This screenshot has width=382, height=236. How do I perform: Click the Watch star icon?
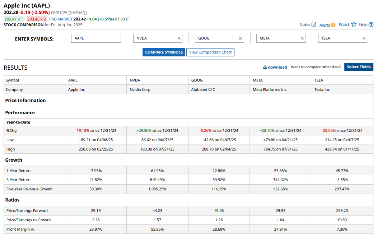354,24
